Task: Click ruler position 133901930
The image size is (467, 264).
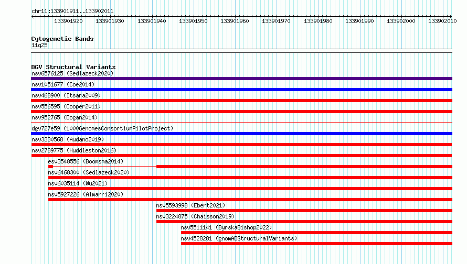Action: pyautogui.click(x=110, y=21)
